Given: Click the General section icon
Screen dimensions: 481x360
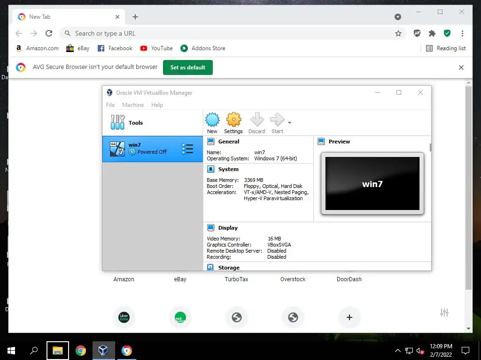Looking at the screenshot, I should point(211,142).
